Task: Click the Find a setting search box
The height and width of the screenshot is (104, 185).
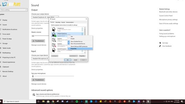Action: coord(14,10)
